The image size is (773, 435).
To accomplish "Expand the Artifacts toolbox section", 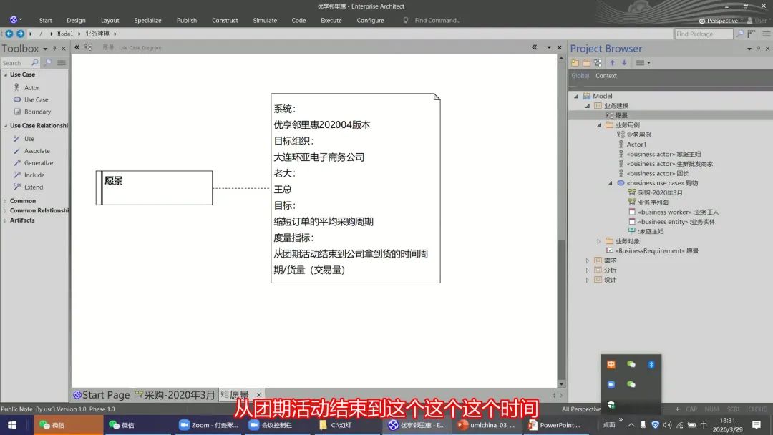I will [5, 220].
